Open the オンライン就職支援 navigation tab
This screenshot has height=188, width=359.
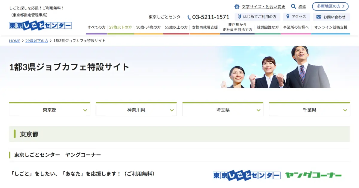[x=331, y=27]
